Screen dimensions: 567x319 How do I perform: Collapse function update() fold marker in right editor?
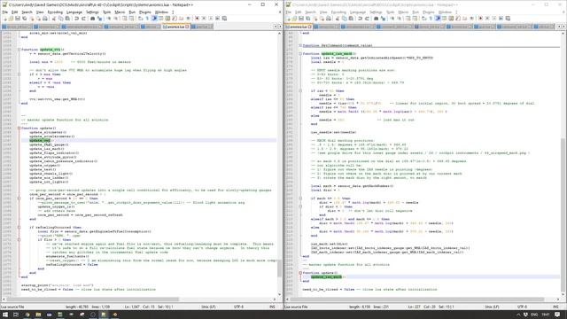click(300, 273)
